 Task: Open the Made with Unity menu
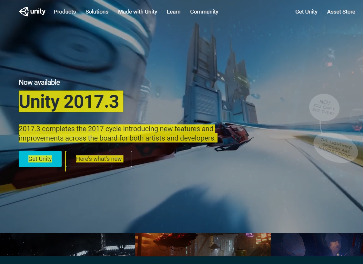click(x=137, y=12)
